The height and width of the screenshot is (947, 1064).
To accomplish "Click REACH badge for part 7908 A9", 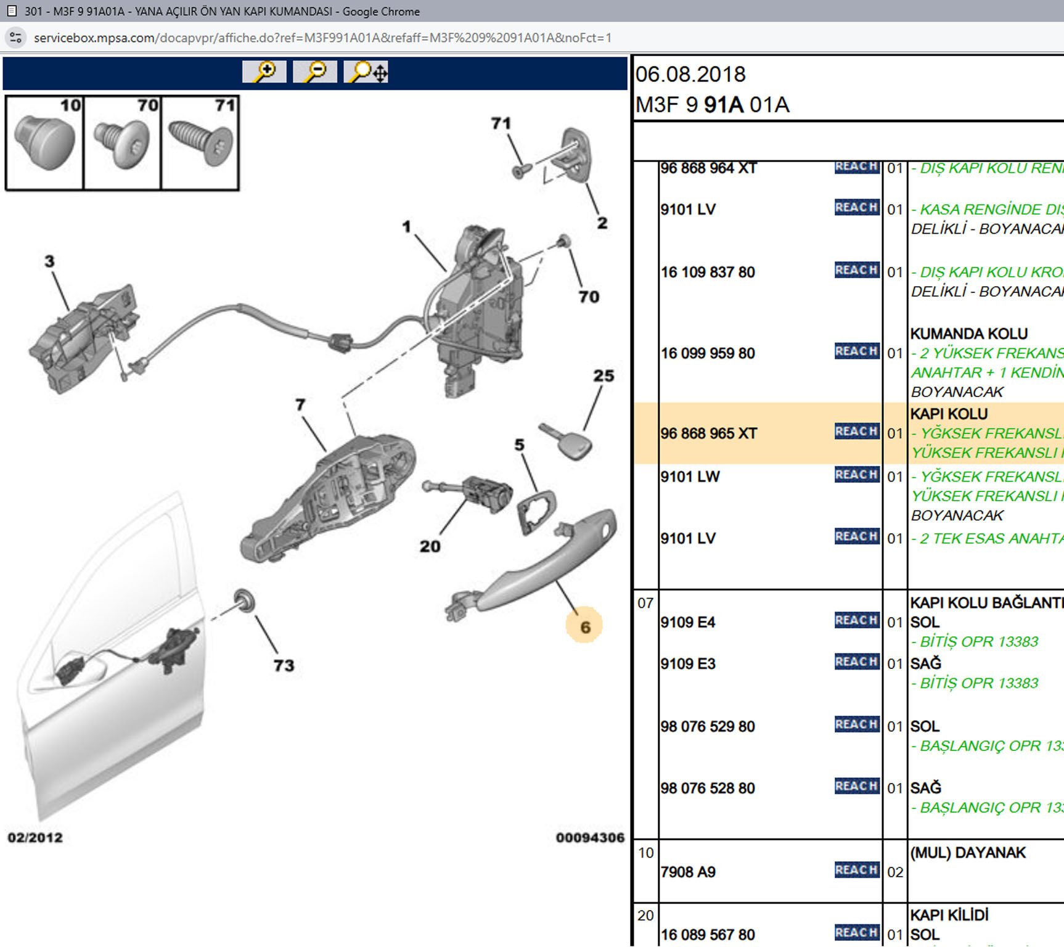I will click(x=856, y=870).
